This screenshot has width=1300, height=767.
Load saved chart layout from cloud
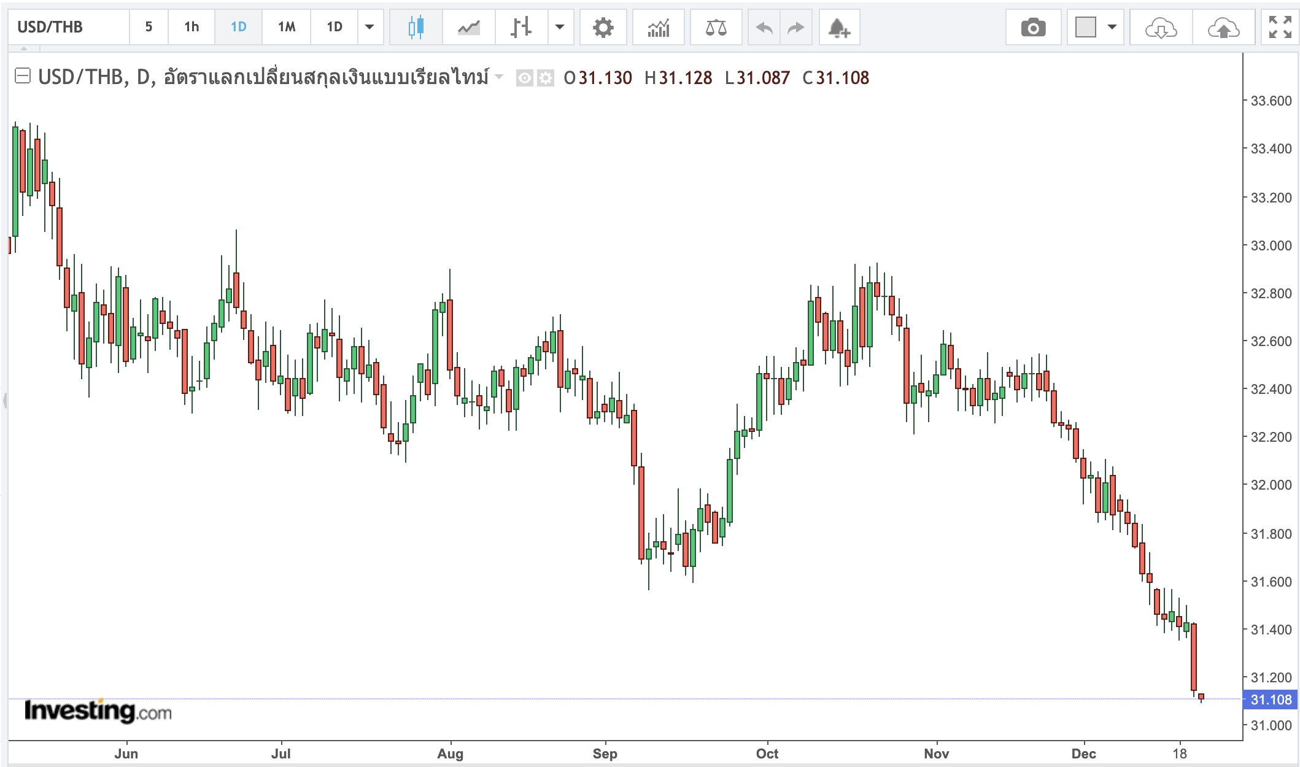pos(1160,27)
